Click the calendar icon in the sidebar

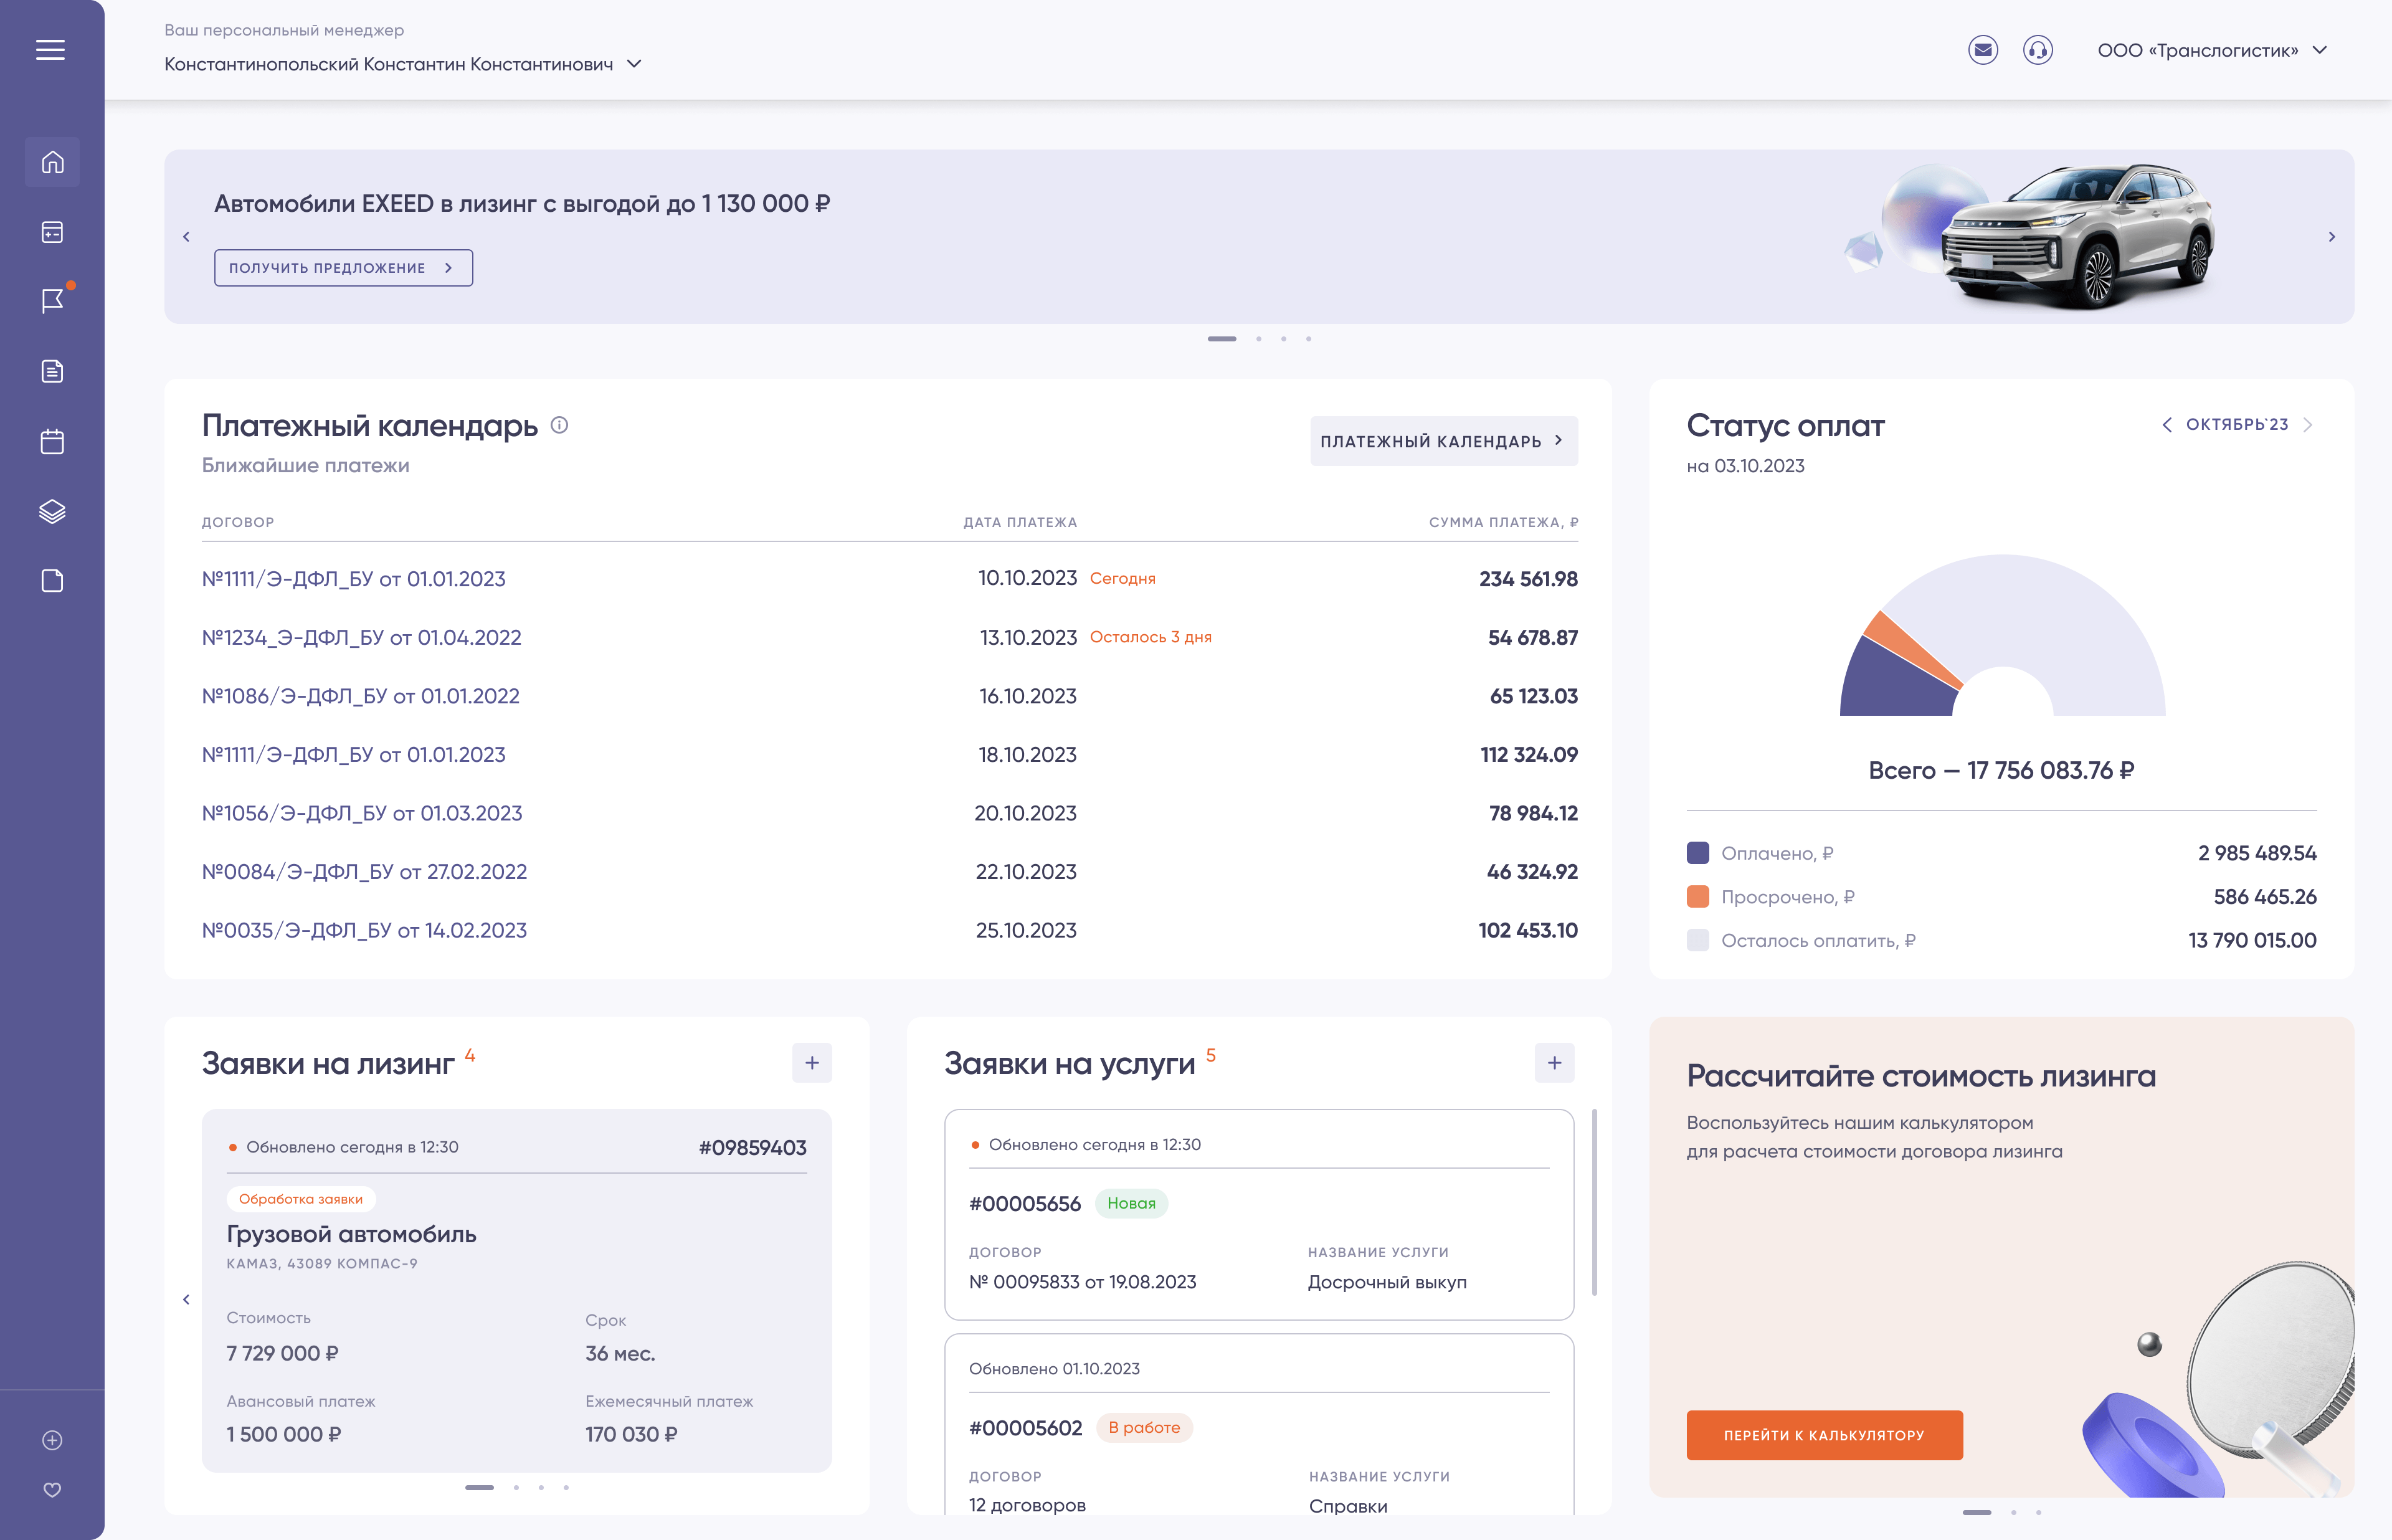pyautogui.click(x=52, y=442)
